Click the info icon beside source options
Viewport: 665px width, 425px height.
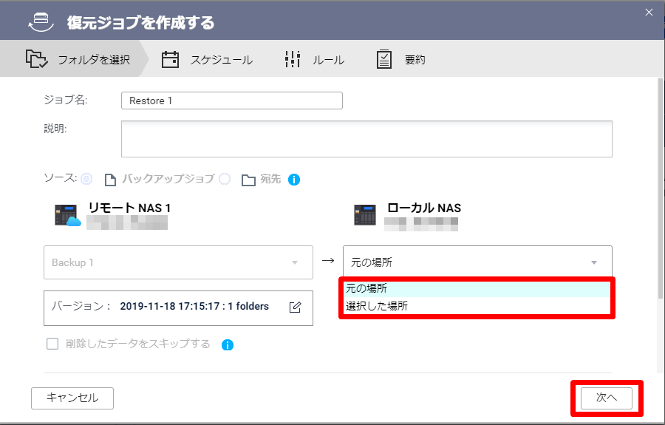[x=294, y=180]
